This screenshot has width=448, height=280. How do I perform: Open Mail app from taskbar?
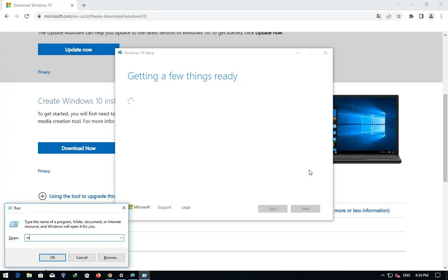(x=52, y=275)
